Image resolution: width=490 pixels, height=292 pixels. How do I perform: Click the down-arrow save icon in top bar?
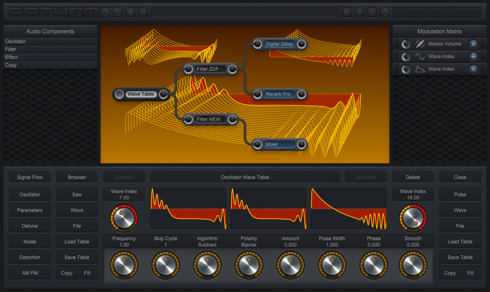[x=130, y=12]
